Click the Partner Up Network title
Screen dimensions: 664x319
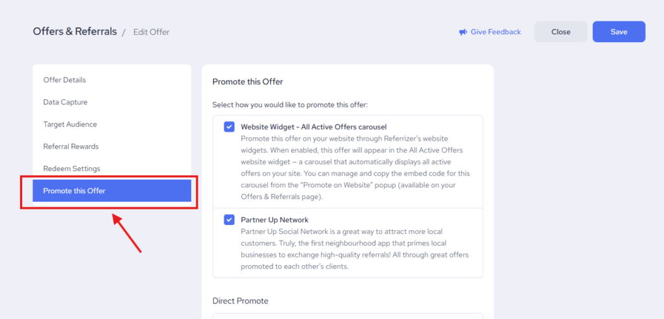(275, 220)
